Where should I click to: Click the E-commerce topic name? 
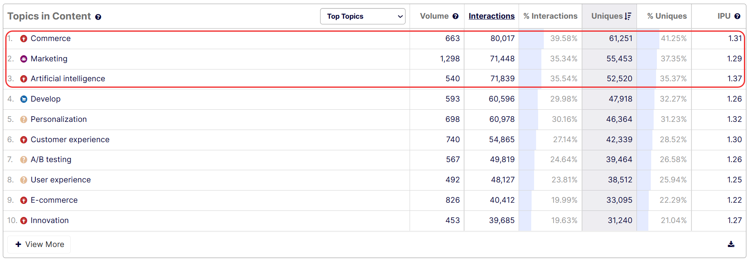coord(54,200)
